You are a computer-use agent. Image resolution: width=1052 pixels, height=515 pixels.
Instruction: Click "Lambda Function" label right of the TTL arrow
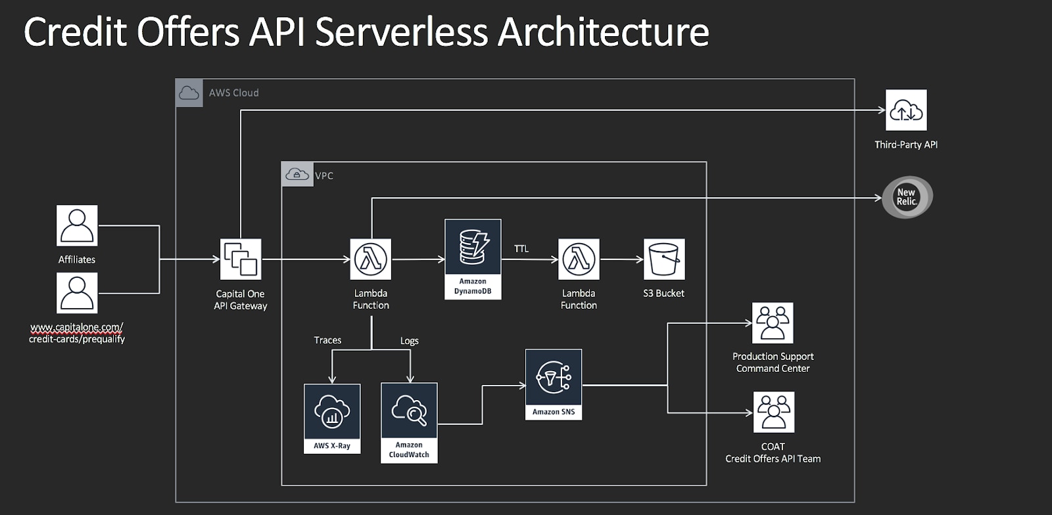(x=579, y=299)
